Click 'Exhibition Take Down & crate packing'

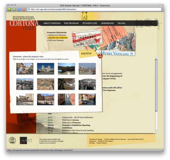(78, 130)
